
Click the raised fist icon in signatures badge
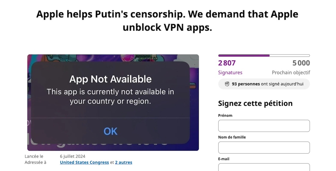click(227, 84)
